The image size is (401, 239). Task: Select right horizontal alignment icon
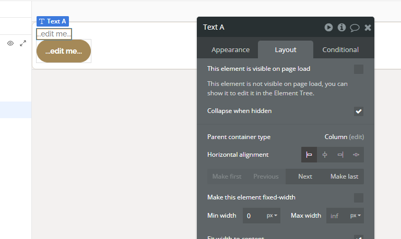pyautogui.click(x=340, y=155)
